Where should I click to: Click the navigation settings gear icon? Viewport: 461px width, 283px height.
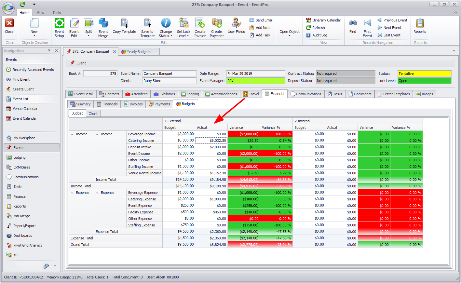pyautogui.click(x=46, y=266)
